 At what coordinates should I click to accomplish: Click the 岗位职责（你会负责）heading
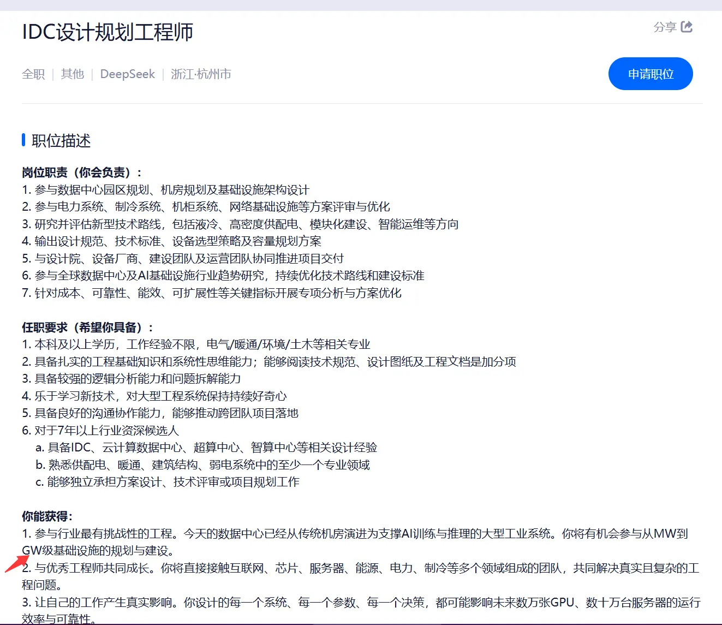pyautogui.click(x=82, y=172)
